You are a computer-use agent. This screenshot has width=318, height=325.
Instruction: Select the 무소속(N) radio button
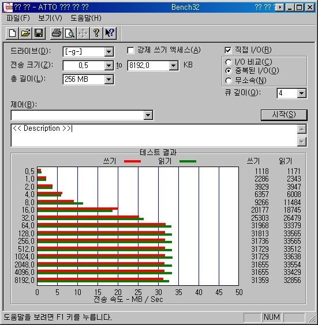coord(229,81)
